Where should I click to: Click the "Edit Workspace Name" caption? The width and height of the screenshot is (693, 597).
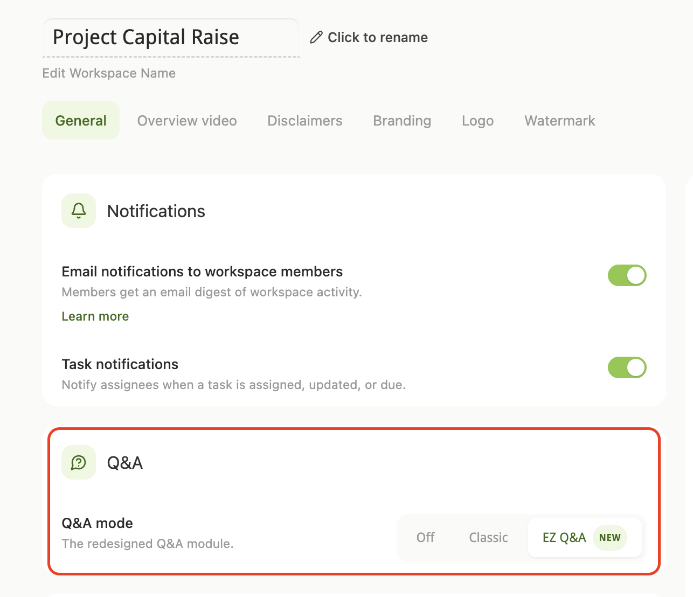pos(109,73)
